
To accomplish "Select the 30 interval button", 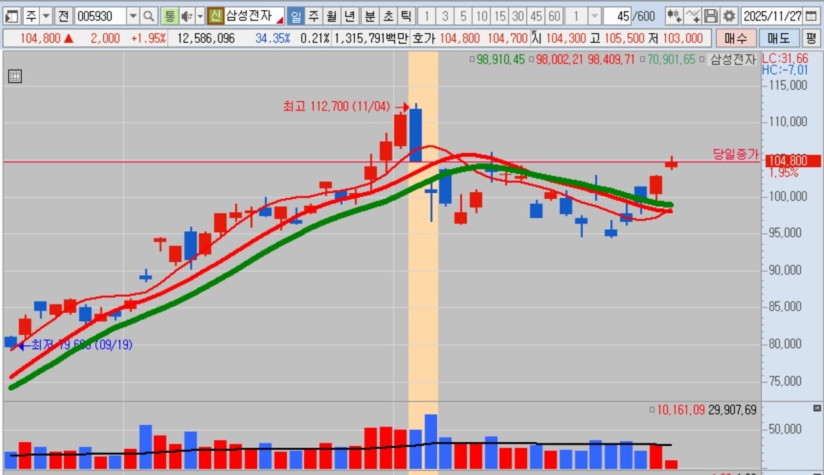I will pos(518,16).
